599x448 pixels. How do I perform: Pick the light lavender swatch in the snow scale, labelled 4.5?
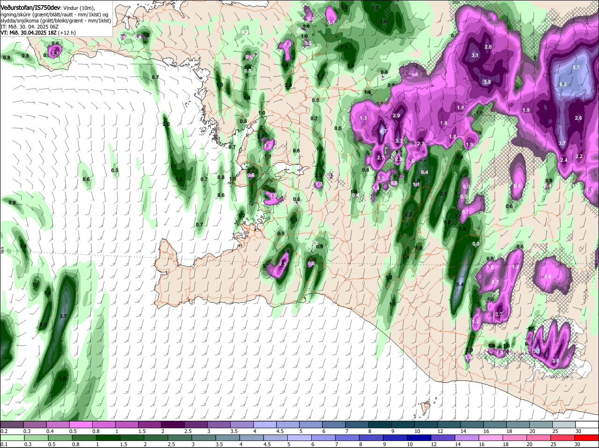point(288,425)
